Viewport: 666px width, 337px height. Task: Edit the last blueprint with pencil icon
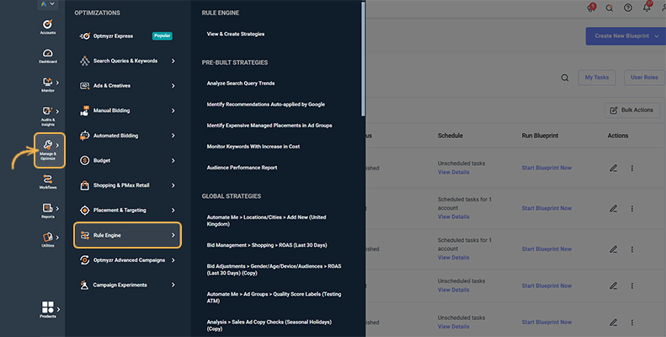613,323
